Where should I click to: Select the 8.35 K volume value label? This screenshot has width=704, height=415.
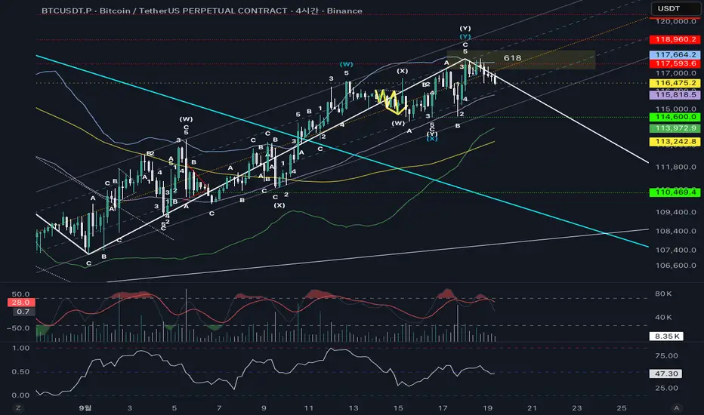666,336
